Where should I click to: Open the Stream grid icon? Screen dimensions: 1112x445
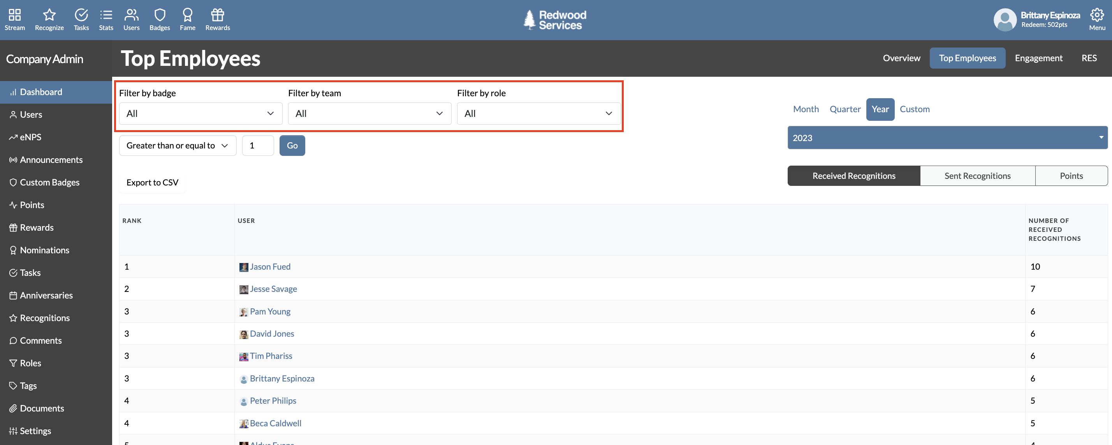coord(15,15)
